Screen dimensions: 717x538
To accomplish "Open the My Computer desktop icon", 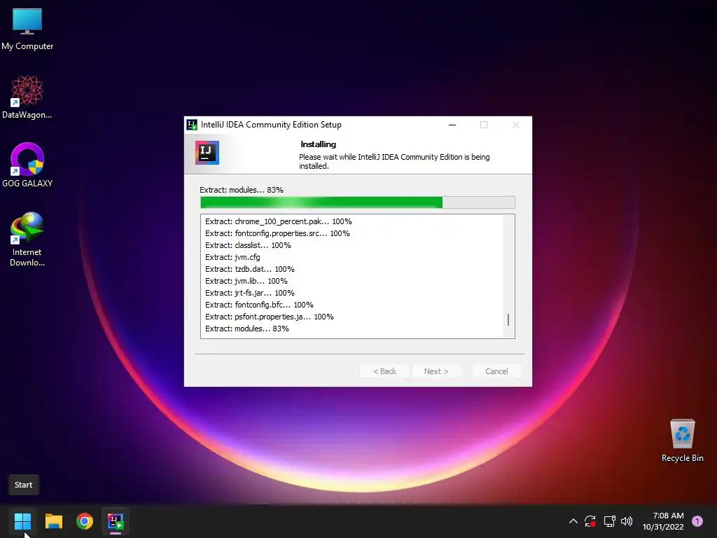I will point(27,29).
